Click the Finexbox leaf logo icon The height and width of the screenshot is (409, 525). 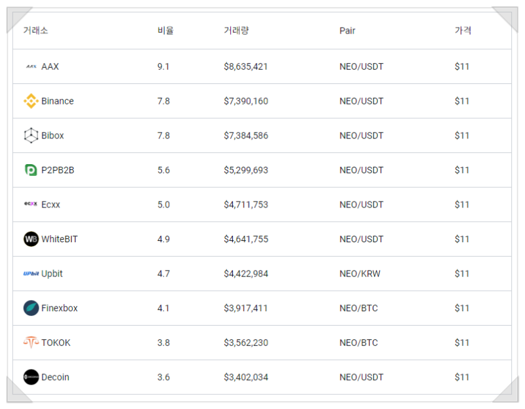click(31, 308)
